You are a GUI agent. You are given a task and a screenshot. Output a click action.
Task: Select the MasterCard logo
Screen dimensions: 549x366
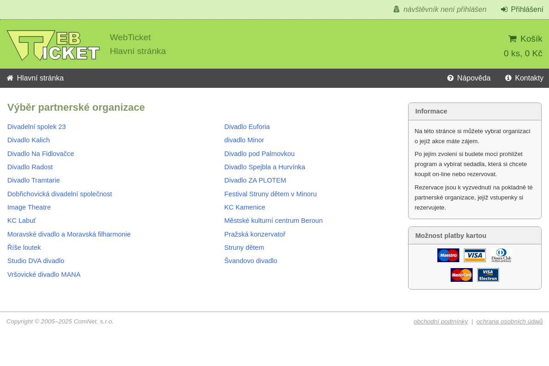click(x=461, y=274)
